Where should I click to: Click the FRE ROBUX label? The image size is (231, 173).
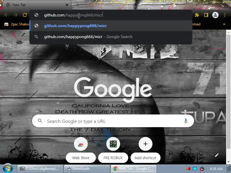tap(113, 158)
